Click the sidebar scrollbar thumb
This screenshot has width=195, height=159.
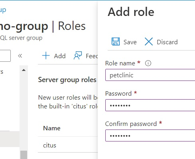point(24,155)
